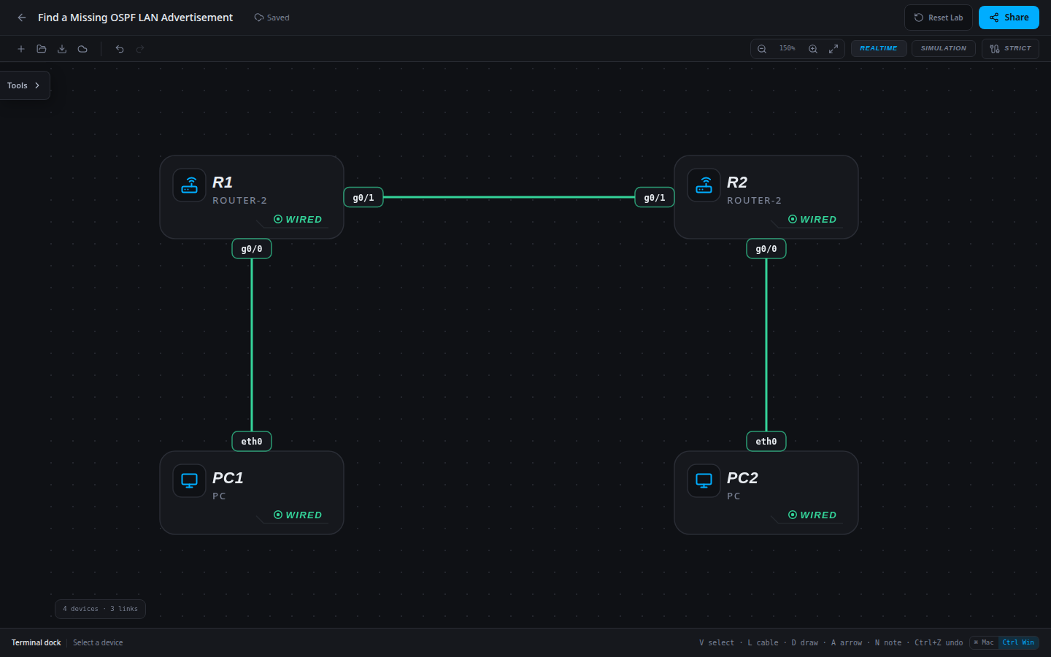The width and height of the screenshot is (1051, 657).
Task: Click PC1 WIRED status badge
Action: pos(298,515)
